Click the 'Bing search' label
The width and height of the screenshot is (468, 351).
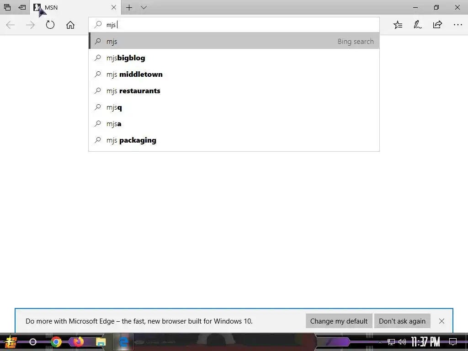[356, 41]
